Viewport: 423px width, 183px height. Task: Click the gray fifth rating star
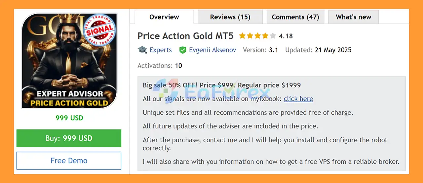click(273, 36)
